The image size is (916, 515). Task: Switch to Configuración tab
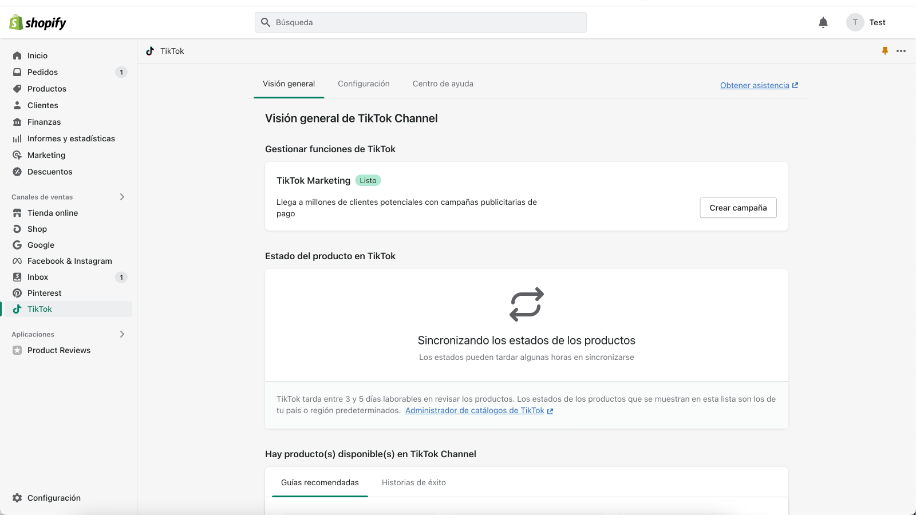coord(364,84)
